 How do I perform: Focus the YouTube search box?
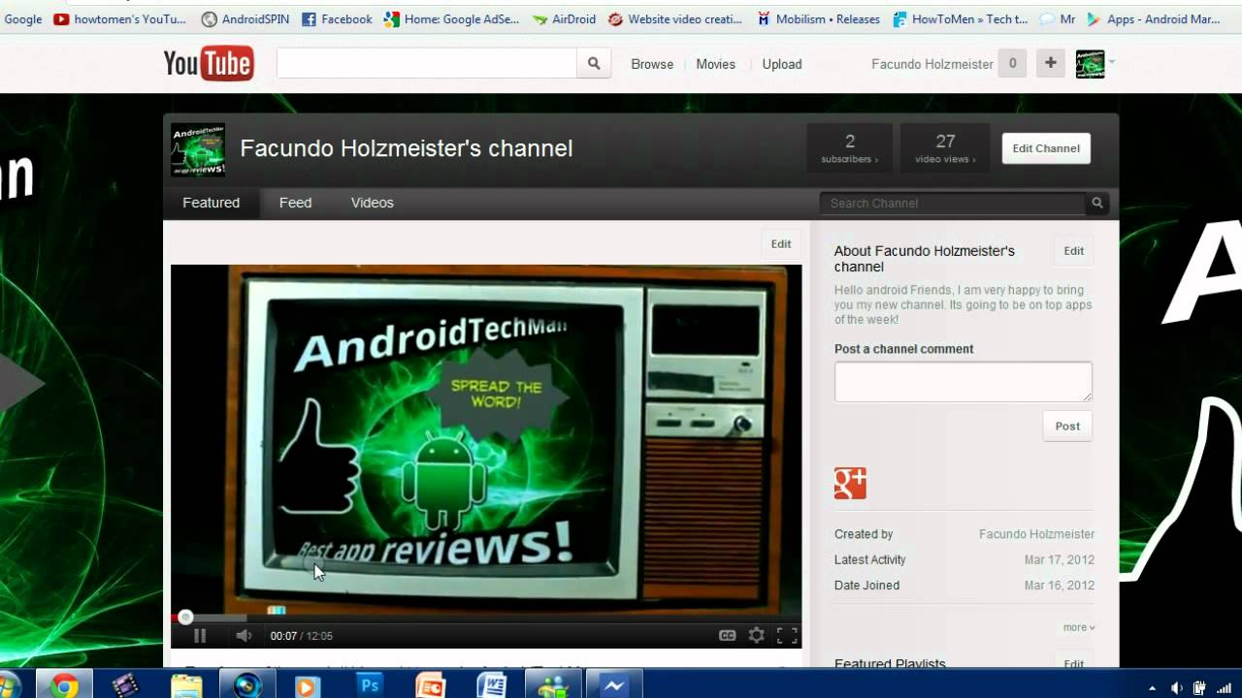coord(427,64)
